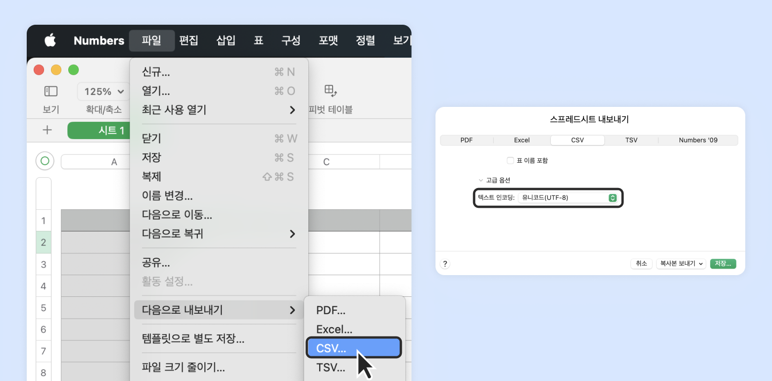
Task: Open the 포맷 menu
Action: coord(328,41)
